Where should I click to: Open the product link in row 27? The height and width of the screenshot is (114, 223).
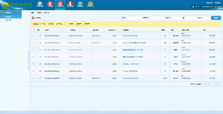click(x=130, y=78)
